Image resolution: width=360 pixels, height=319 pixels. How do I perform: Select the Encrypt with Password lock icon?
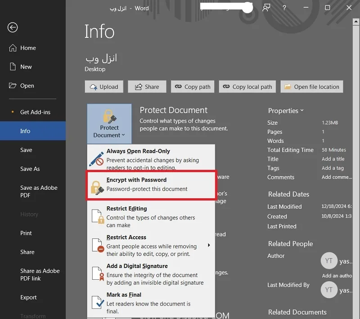click(x=97, y=188)
